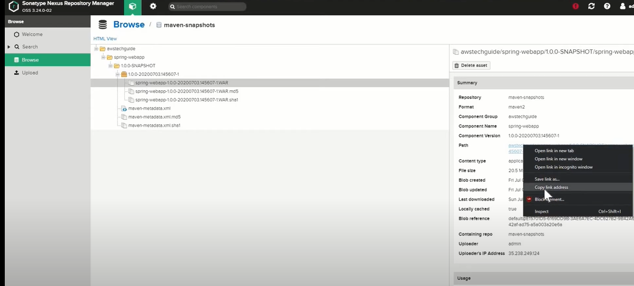Click the Summary panel header

coord(544,83)
